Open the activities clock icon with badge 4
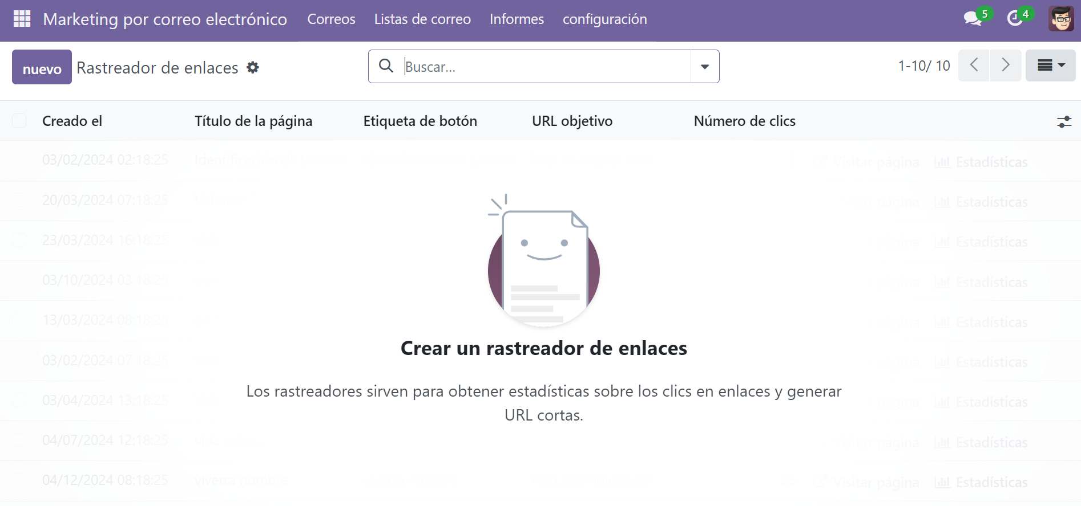The height and width of the screenshot is (506, 1081). (1015, 19)
